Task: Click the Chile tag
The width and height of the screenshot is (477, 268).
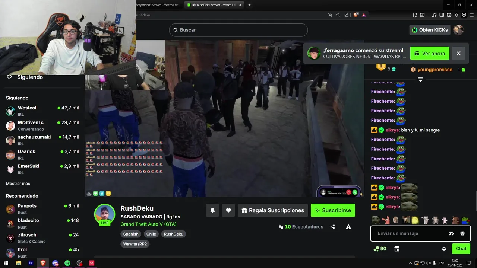Action: (151, 234)
